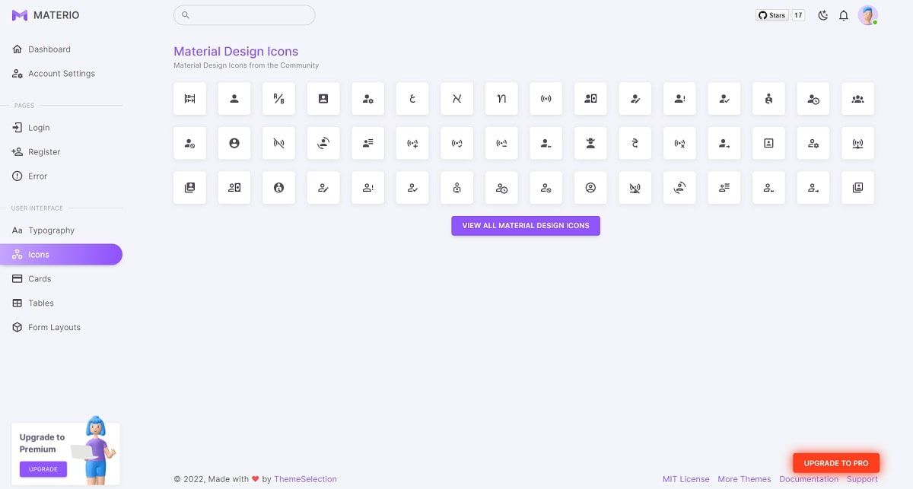This screenshot has height=489, width=913.
Task: Select the A/B testing icon
Action: coord(278,98)
